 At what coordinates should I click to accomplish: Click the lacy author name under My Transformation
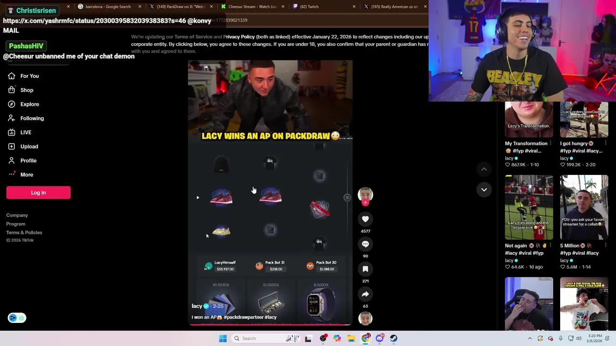pyautogui.click(x=509, y=158)
